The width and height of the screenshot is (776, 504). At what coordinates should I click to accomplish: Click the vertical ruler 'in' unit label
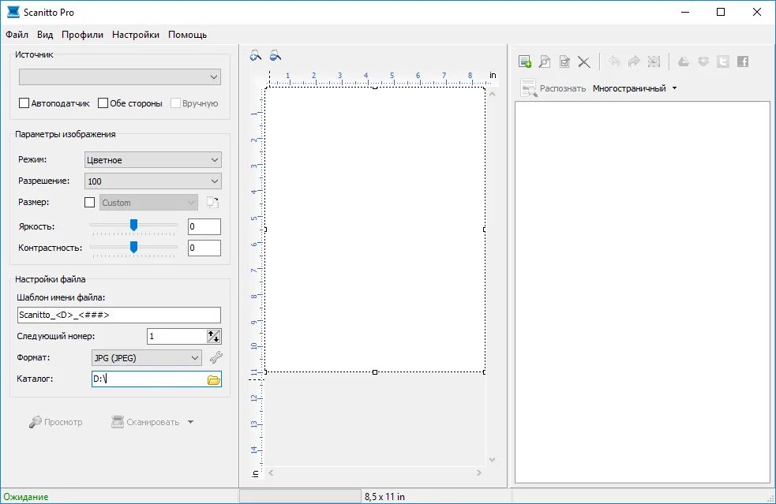point(255,473)
